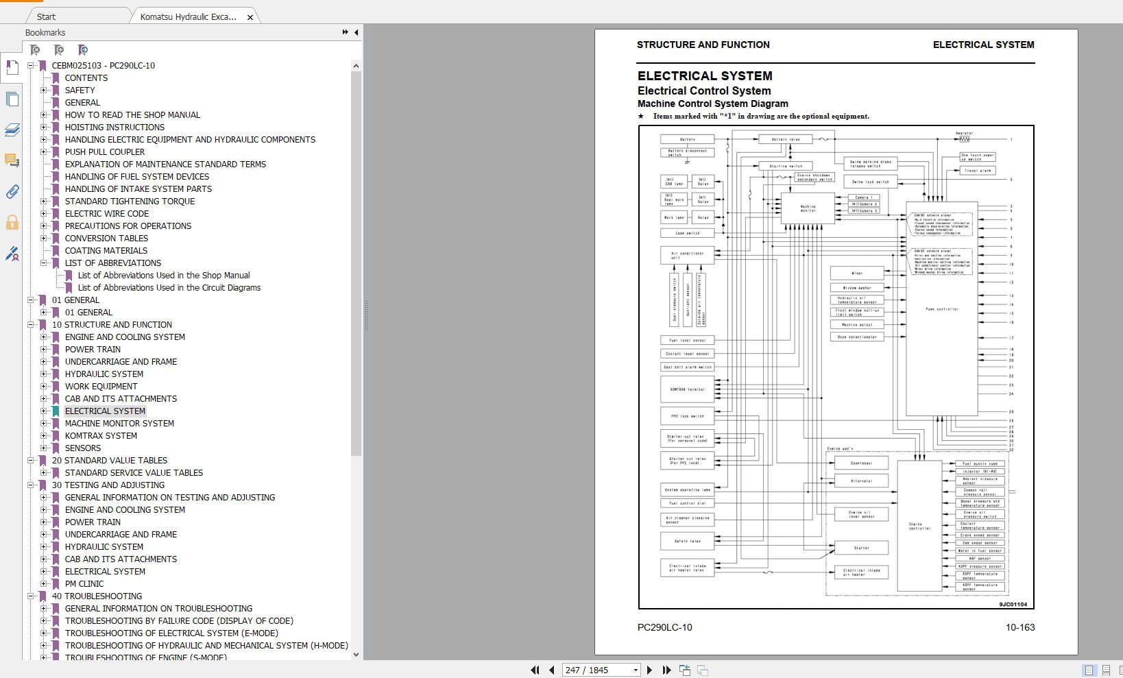The width and height of the screenshot is (1123, 678).
Task: Go to the first page
Action: coord(535,670)
